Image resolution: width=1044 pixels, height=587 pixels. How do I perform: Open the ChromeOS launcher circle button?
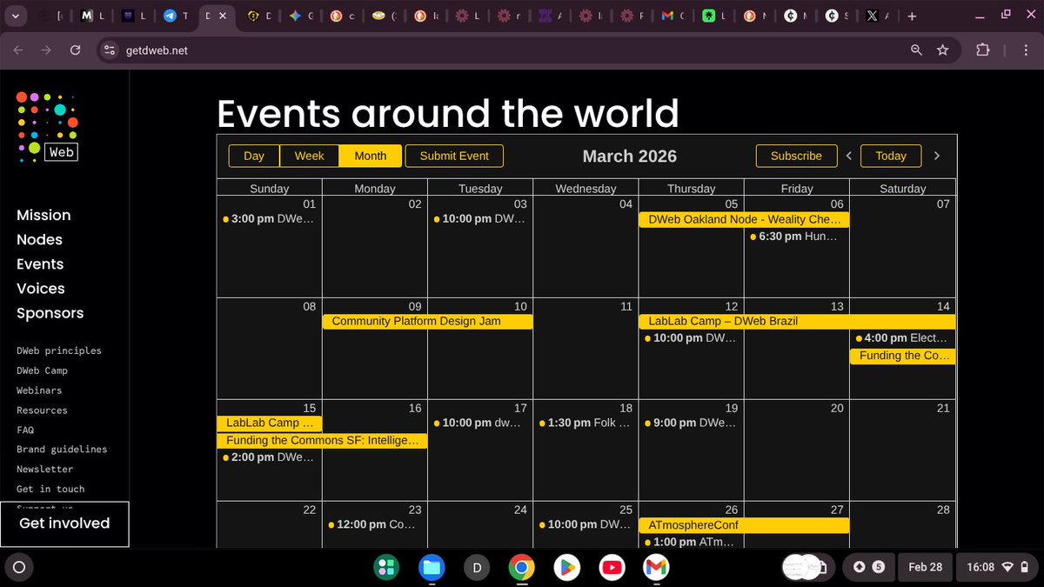19,568
